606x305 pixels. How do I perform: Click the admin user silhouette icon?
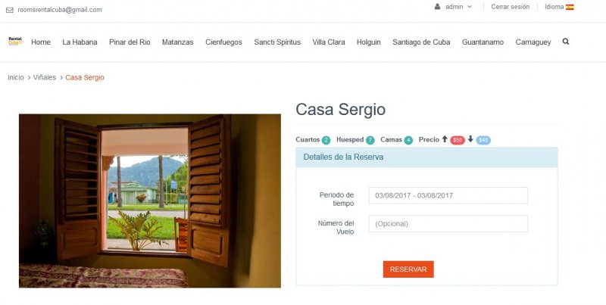click(437, 7)
